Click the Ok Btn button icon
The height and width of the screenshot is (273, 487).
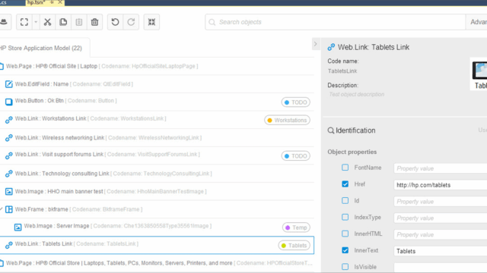(x=8, y=102)
